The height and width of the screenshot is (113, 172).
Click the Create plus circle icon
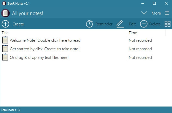click(x=5, y=24)
